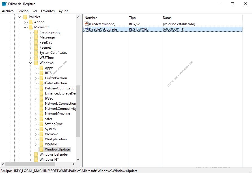Select the DisableOSUpgrade value name
Screen dimensions: 252x174
pyautogui.click(x=103, y=29)
